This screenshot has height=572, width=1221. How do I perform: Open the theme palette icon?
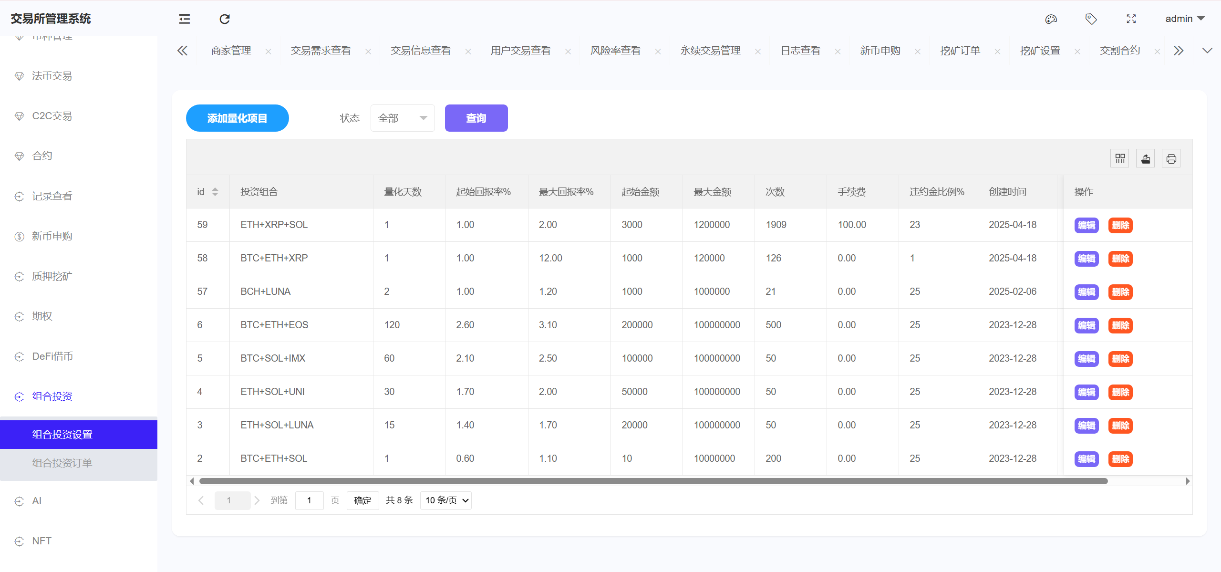click(x=1051, y=19)
